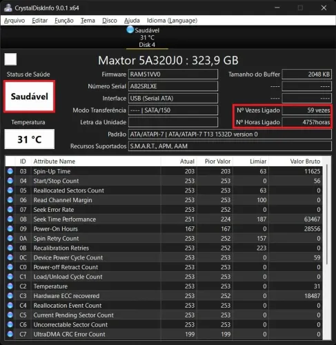Screen dimensions: 336x345
Task: Click the Limiar column header
Action: click(250, 161)
